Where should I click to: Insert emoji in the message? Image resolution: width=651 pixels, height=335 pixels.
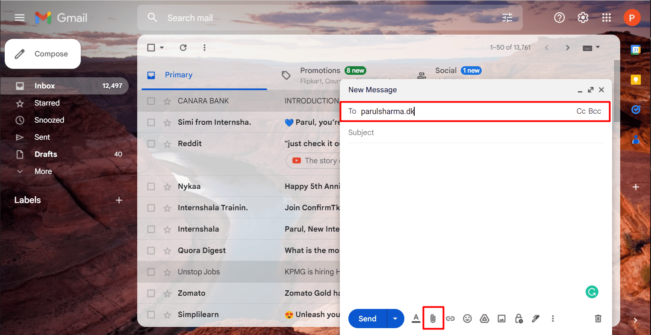pos(468,318)
